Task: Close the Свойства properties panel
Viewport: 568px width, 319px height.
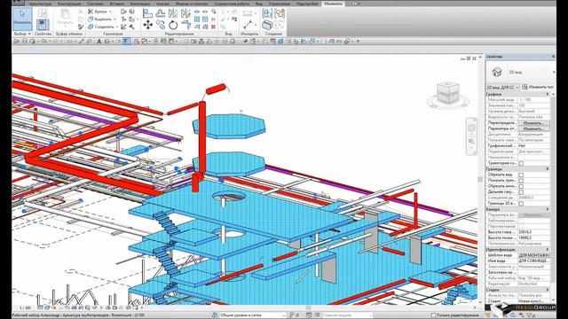Action: point(553,57)
